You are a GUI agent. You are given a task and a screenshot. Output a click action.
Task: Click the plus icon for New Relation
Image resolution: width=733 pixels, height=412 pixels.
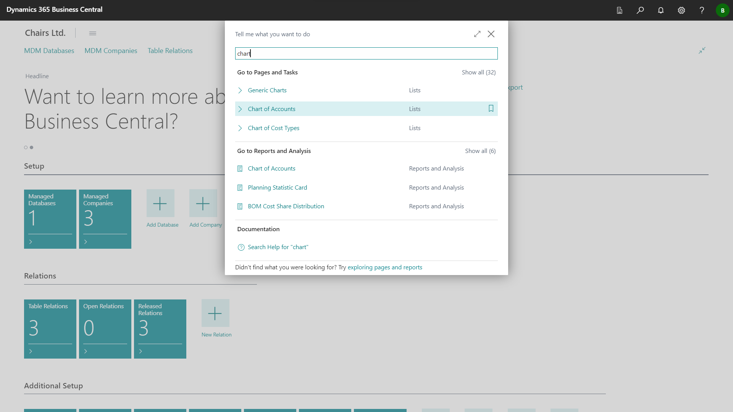215,313
